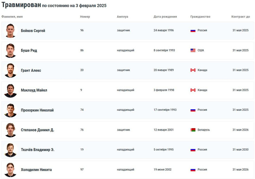
Task: Open Бойков Сергей player profile photo
Action: [10, 31]
